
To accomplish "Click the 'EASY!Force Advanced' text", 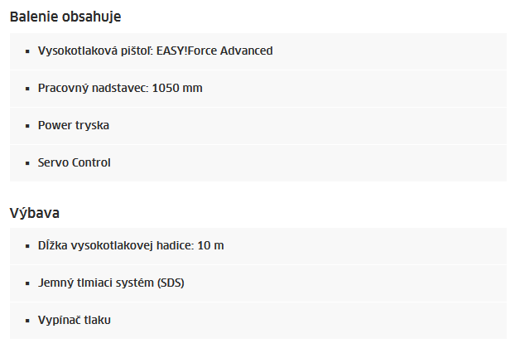I will click(x=214, y=51).
